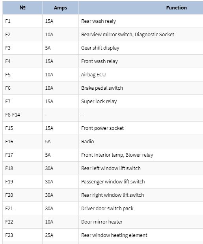Viewport: 203px width, 244px height.
Task: Click the Door mirror heater cell
Action: click(141, 222)
